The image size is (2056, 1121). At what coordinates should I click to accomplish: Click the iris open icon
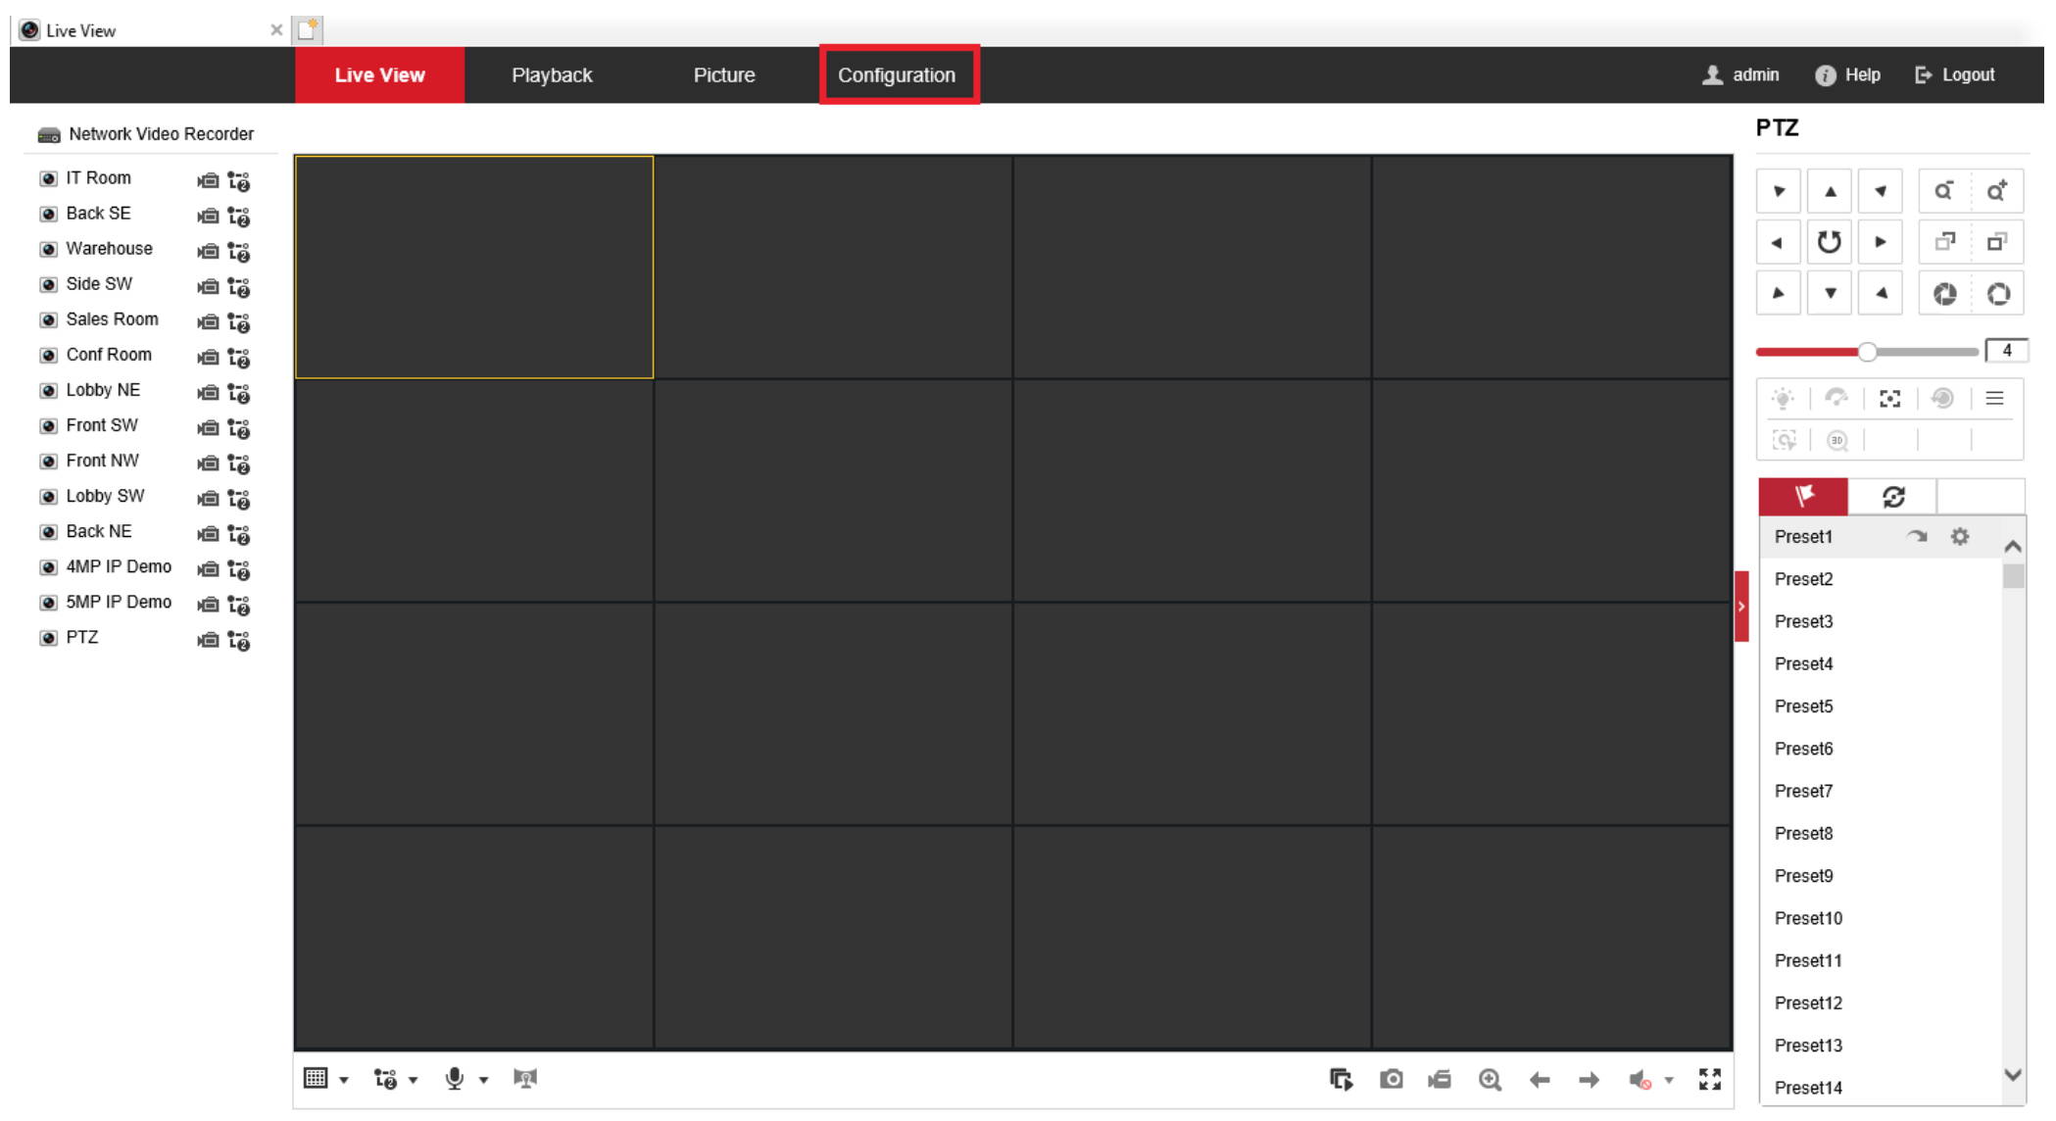[1997, 294]
